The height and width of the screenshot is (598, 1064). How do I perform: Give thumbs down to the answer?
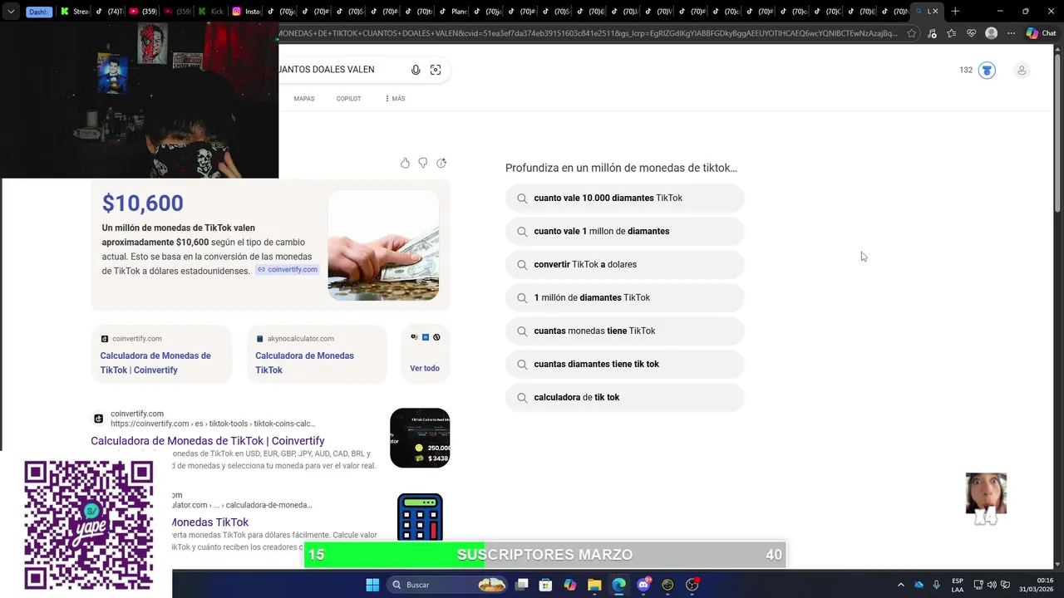[423, 163]
